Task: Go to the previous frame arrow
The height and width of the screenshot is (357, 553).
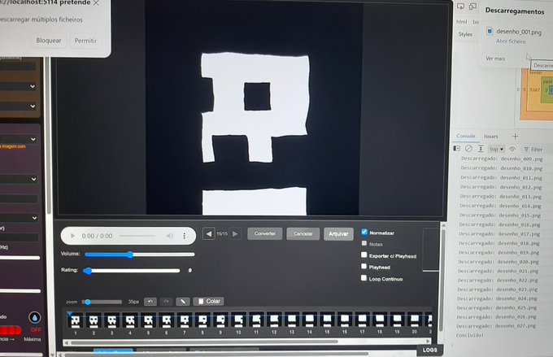Action: (x=209, y=233)
